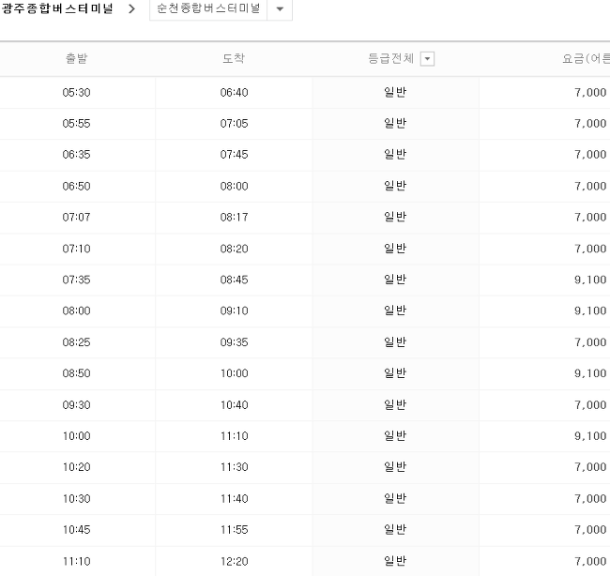Viewport: 610px width, 576px height.
Task: Click the 08:20 arrival time
Action: [x=235, y=249]
